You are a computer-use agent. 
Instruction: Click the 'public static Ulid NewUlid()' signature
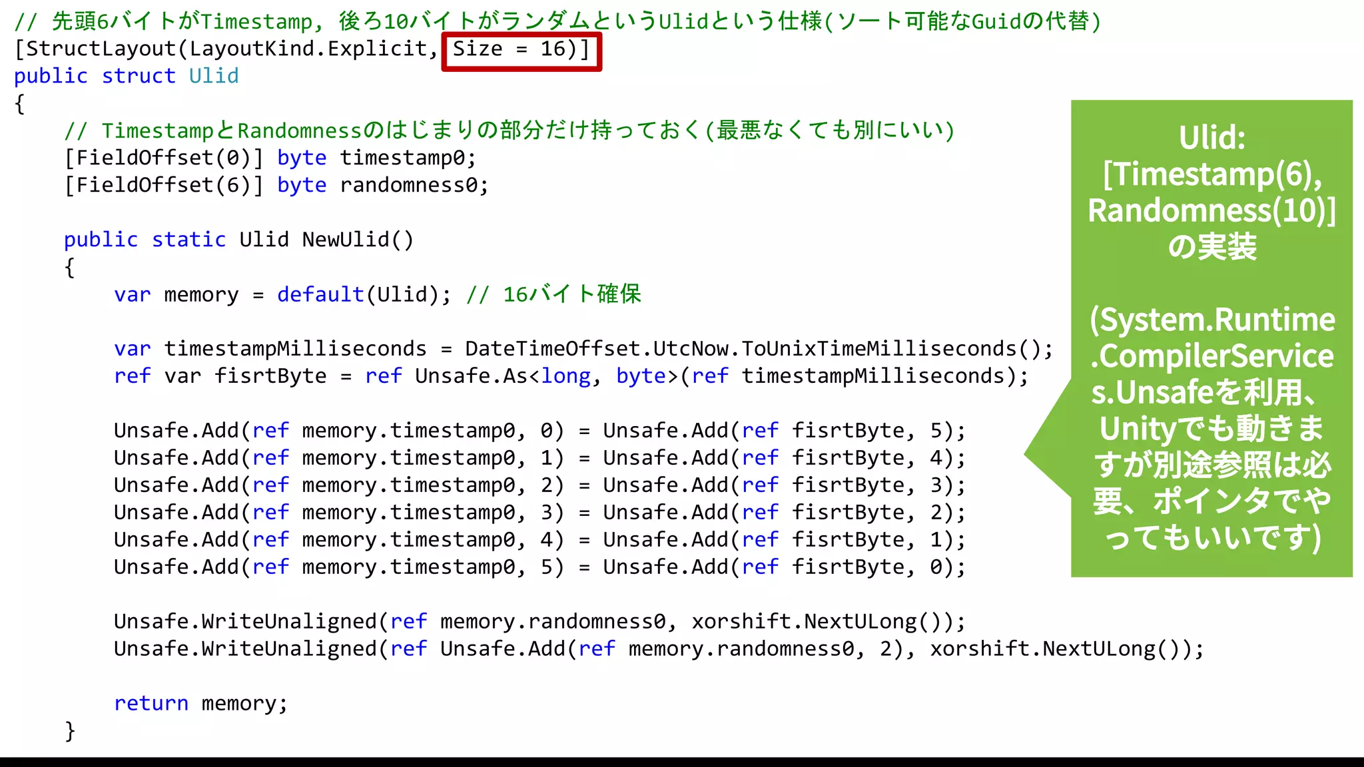(x=239, y=240)
